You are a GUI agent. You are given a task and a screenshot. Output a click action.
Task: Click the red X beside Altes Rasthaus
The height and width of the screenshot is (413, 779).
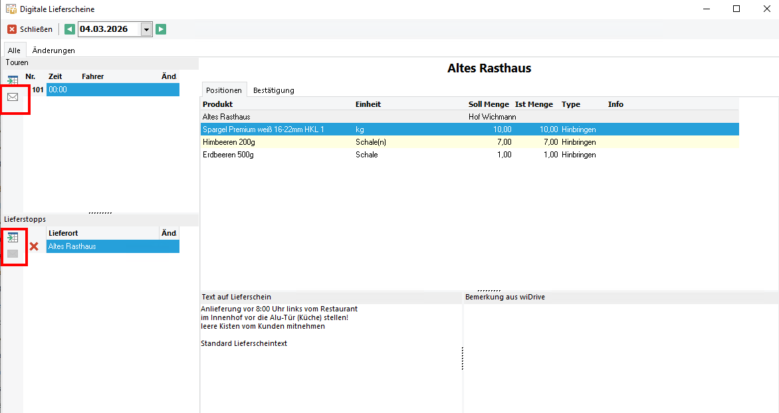pos(34,246)
